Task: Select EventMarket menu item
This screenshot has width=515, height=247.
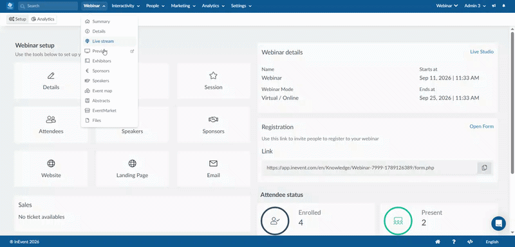Action: (109, 110)
